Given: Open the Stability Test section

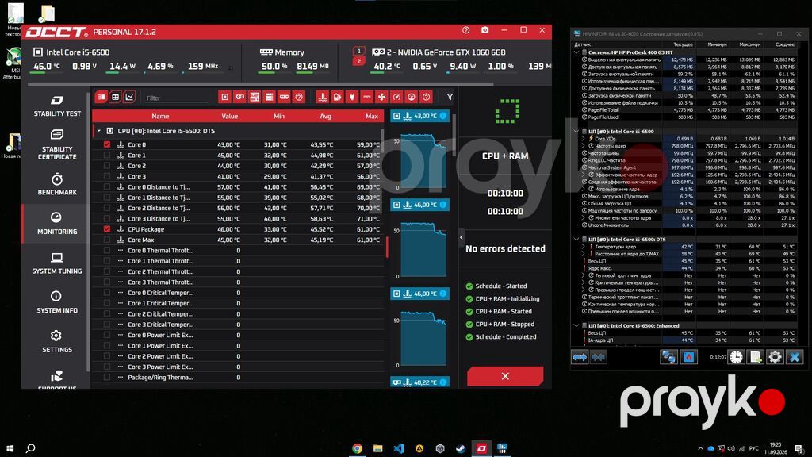Looking at the screenshot, I should tap(57, 106).
